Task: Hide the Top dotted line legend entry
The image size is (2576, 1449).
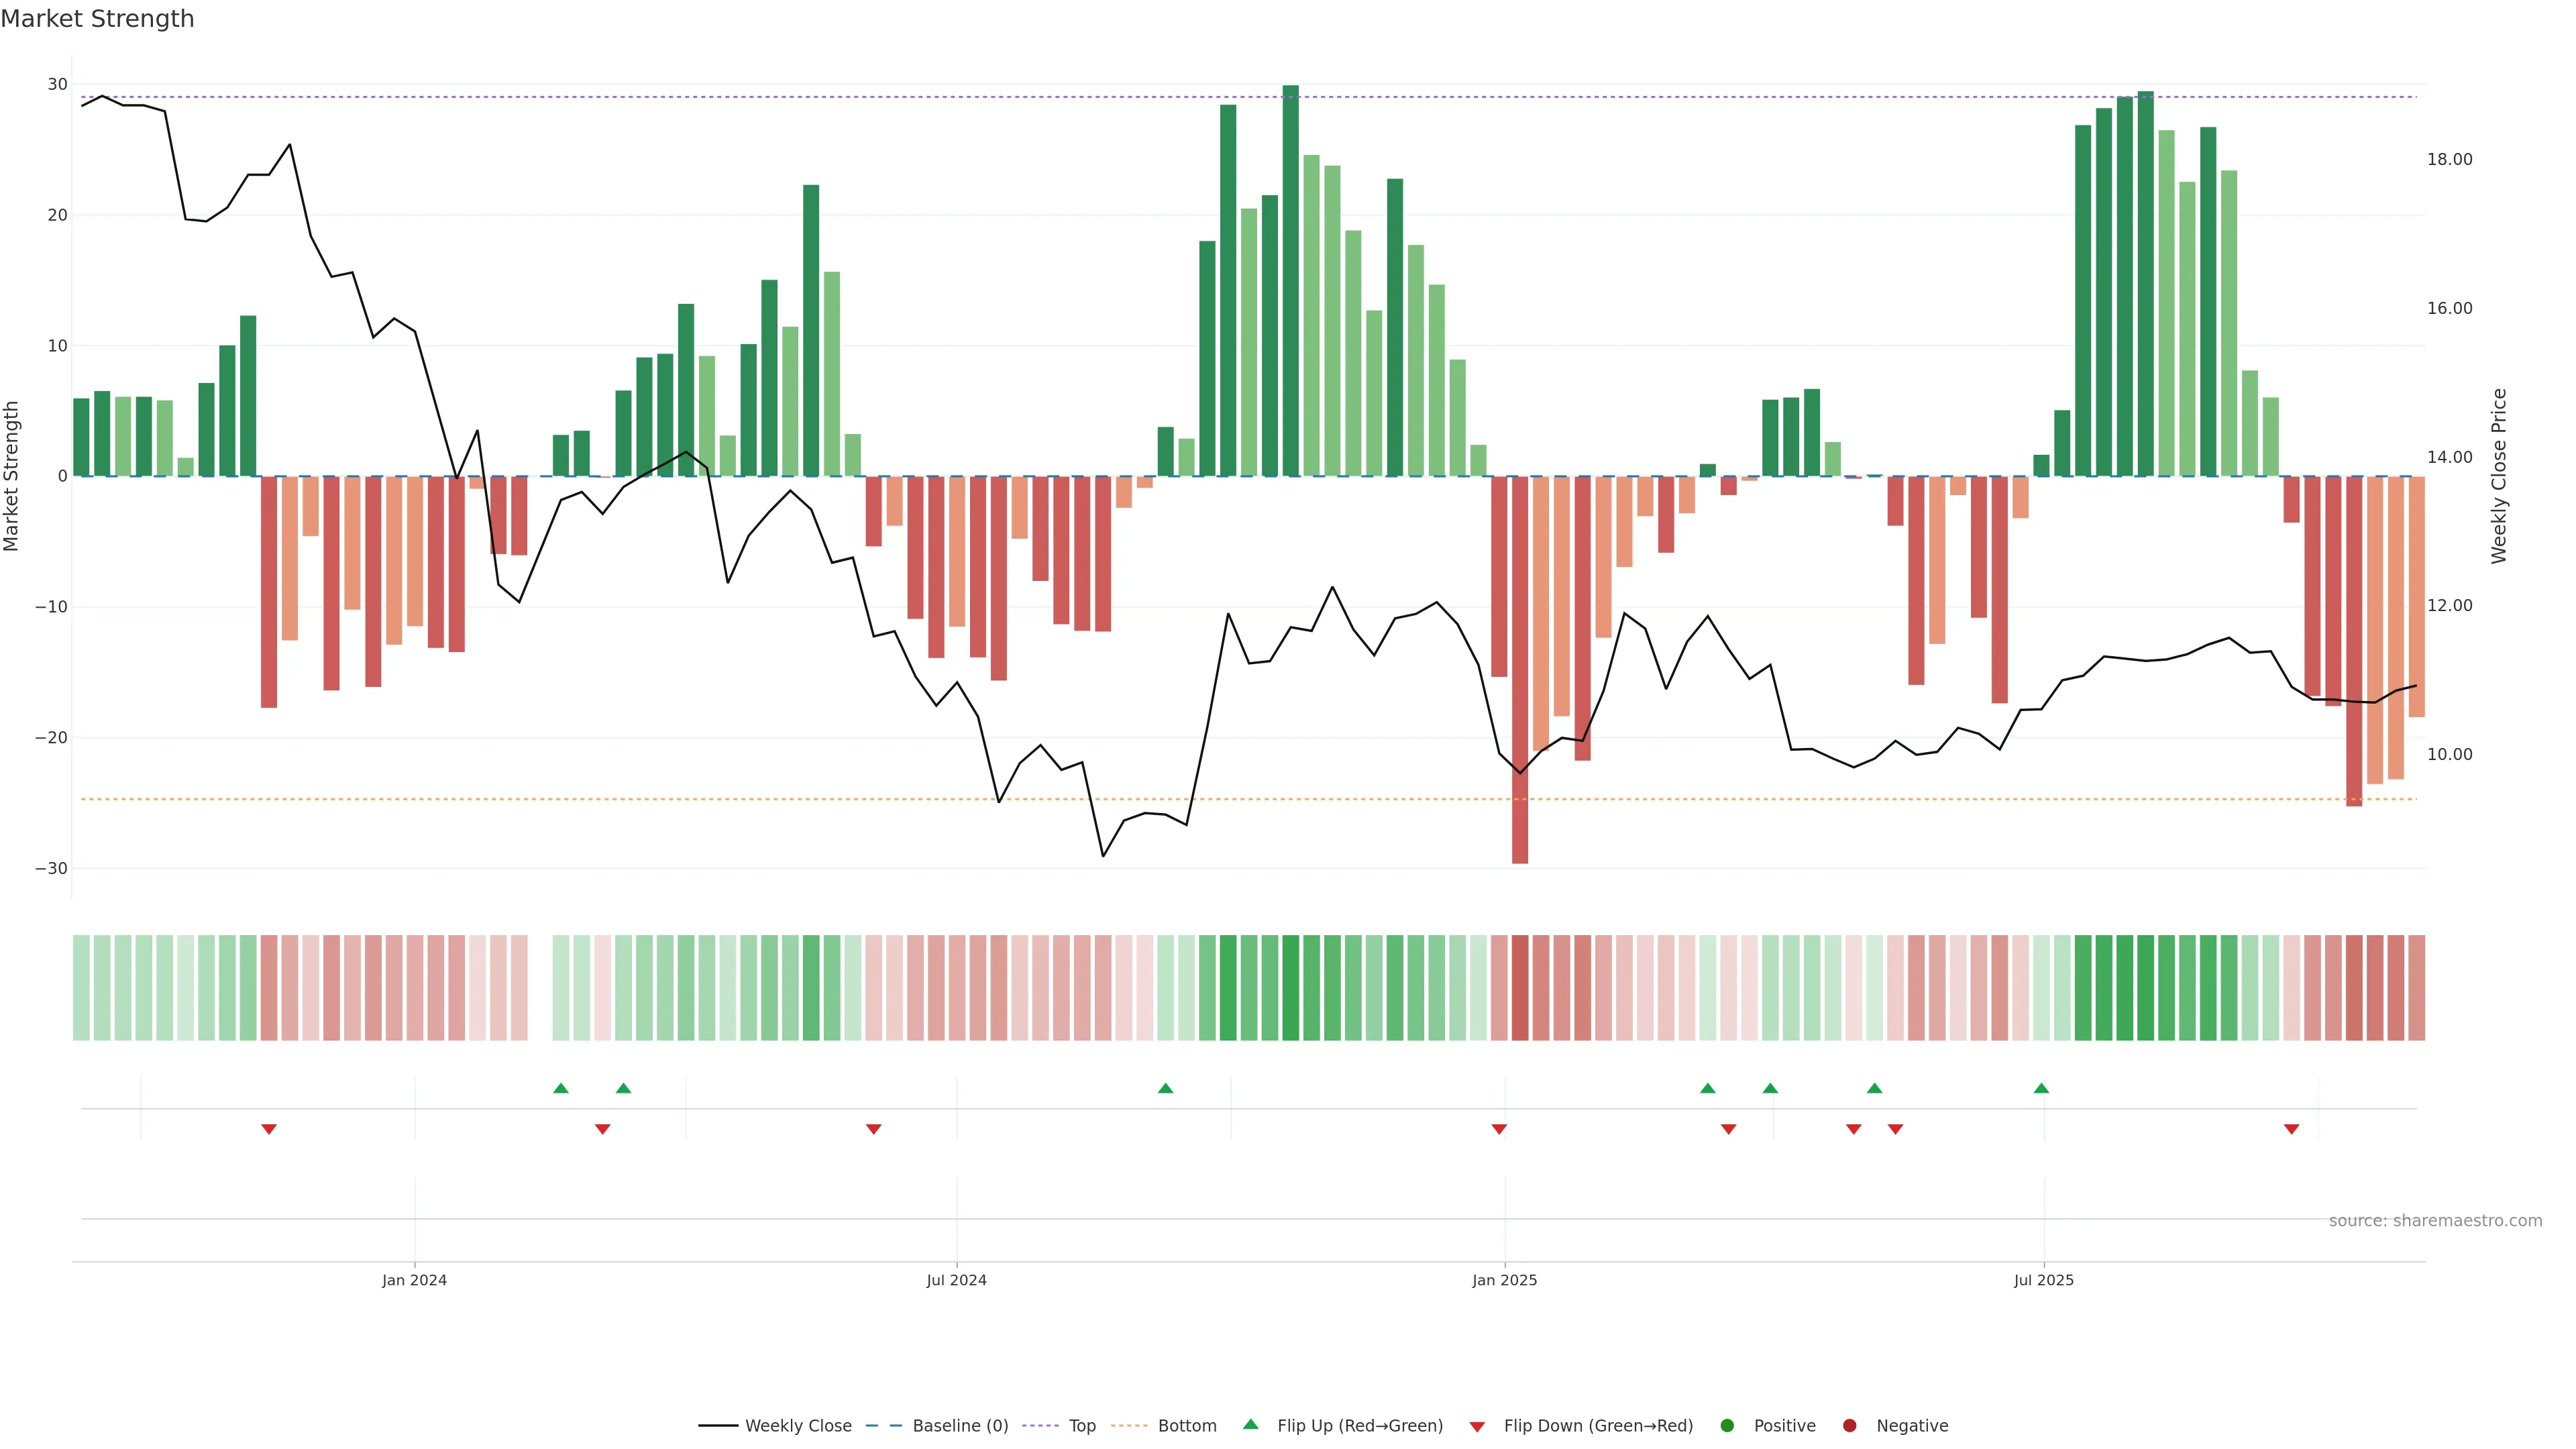Action: [x=1081, y=1425]
